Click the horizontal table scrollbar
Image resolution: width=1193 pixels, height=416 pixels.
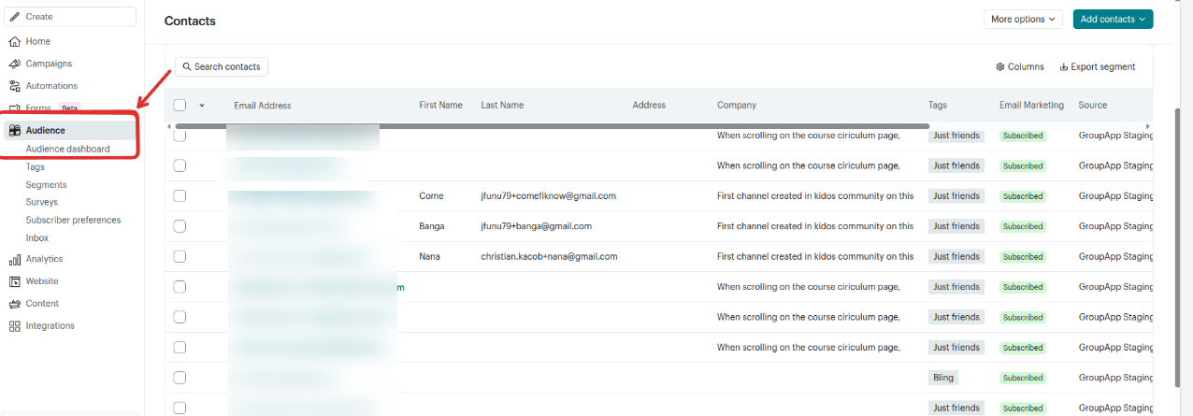click(552, 125)
